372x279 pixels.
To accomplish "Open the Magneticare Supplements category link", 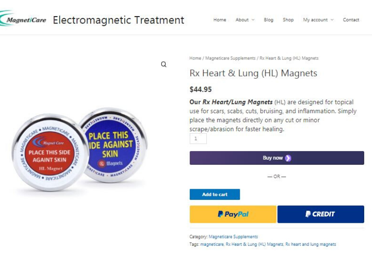I will pos(233,237).
